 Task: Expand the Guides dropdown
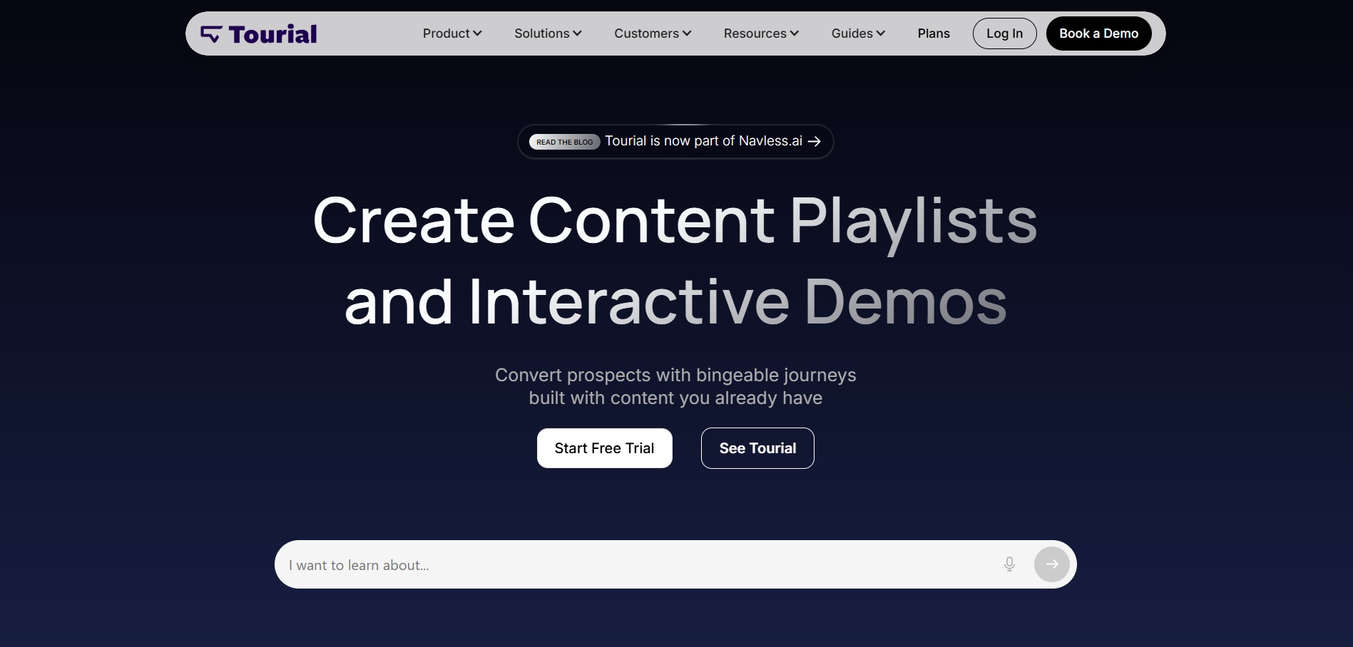click(x=857, y=33)
